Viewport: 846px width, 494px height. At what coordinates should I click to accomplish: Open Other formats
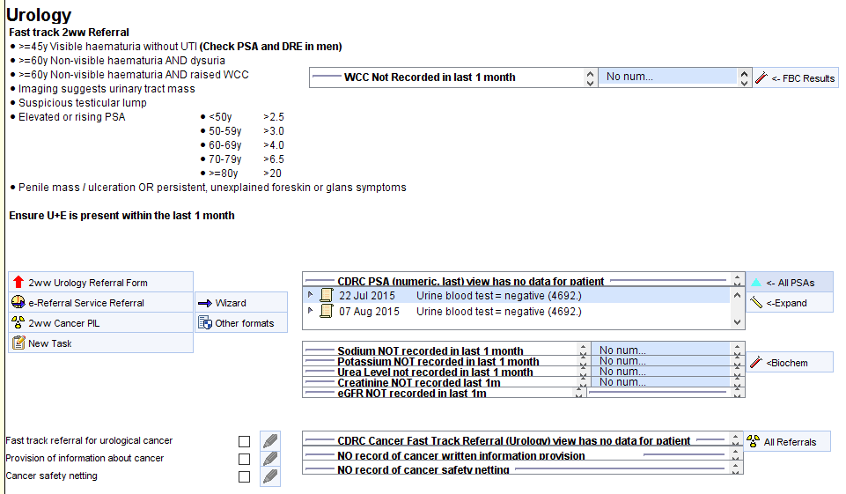click(241, 323)
